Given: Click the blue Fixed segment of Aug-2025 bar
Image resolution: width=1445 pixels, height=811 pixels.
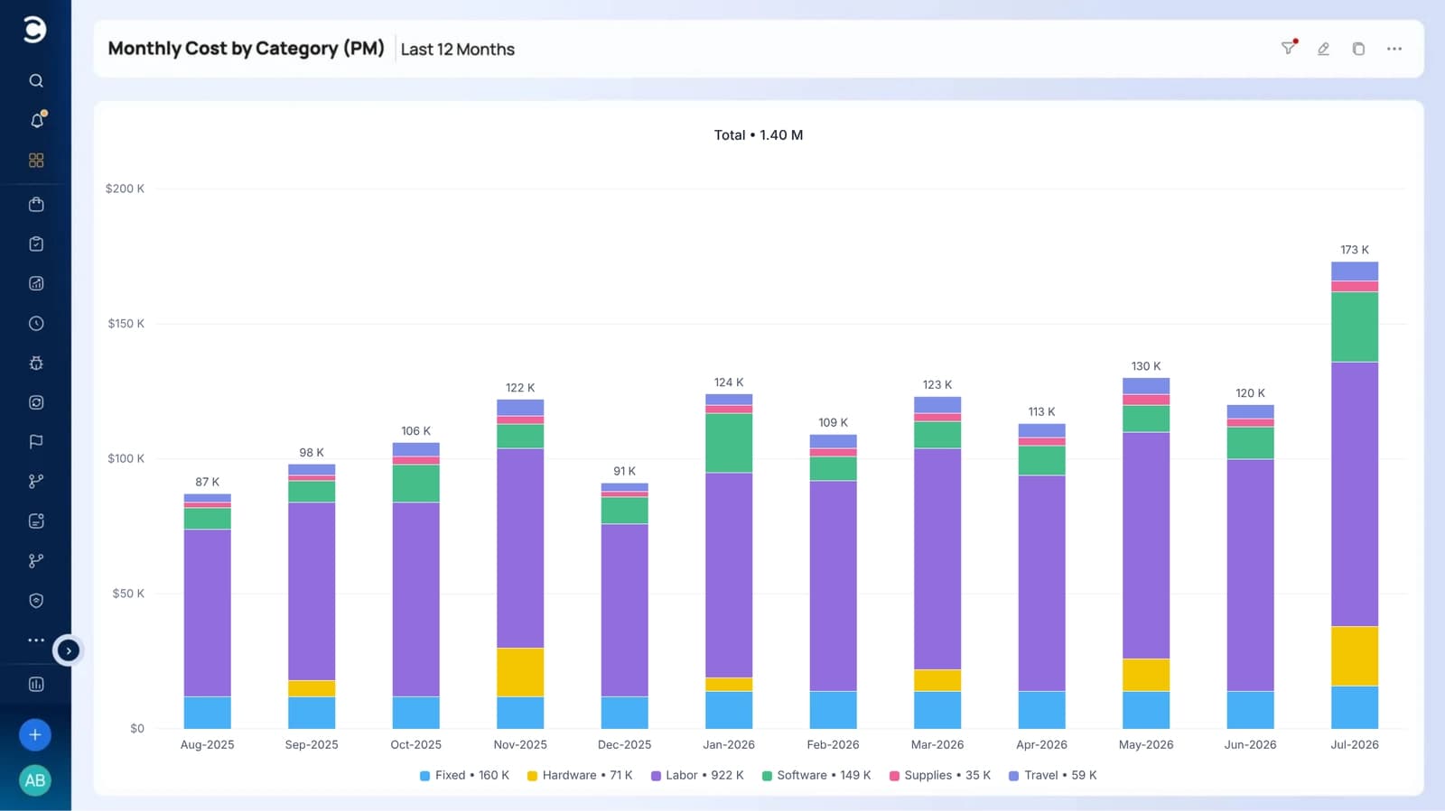Looking at the screenshot, I should tap(207, 713).
